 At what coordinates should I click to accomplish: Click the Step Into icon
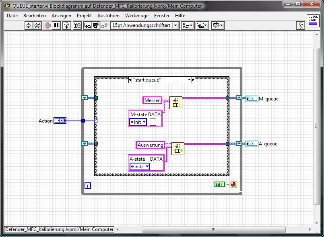coord(87,25)
